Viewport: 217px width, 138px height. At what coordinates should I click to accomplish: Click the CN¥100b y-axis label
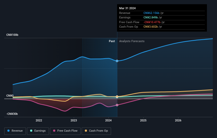pyautogui.click(x=12, y=35)
